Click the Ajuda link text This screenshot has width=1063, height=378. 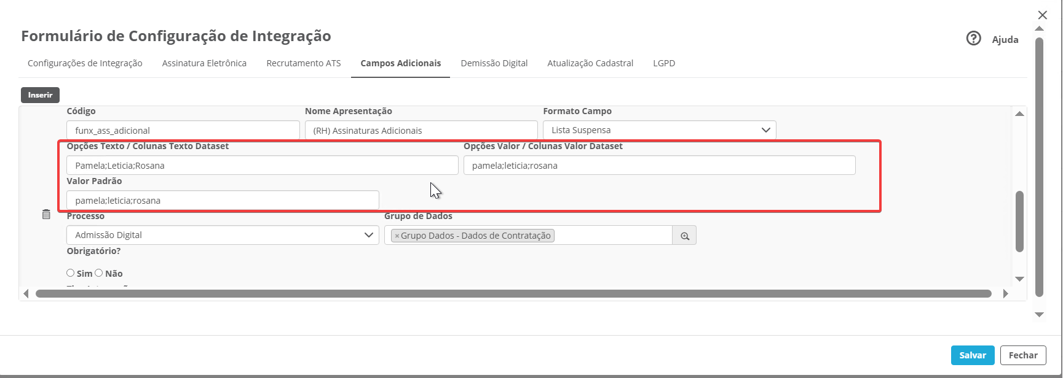click(1005, 39)
